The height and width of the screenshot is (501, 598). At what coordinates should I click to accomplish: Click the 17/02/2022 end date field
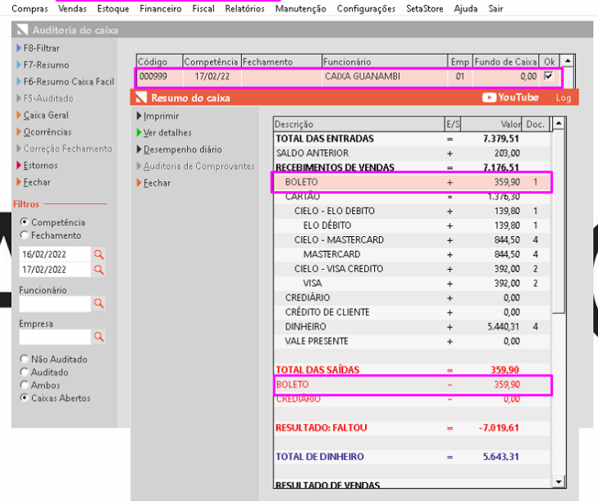point(55,270)
